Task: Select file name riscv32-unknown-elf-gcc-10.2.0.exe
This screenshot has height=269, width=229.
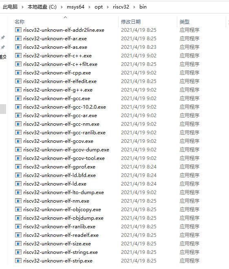Action: pyautogui.click(x=65, y=107)
